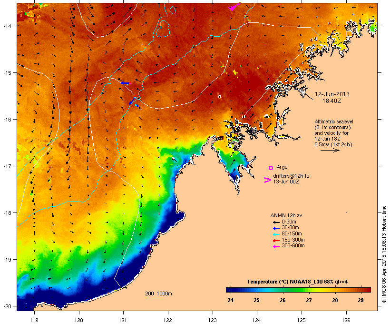Click the 300-600m depth label
The height and width of the screenshot is (324, 390).
point(293,246)
